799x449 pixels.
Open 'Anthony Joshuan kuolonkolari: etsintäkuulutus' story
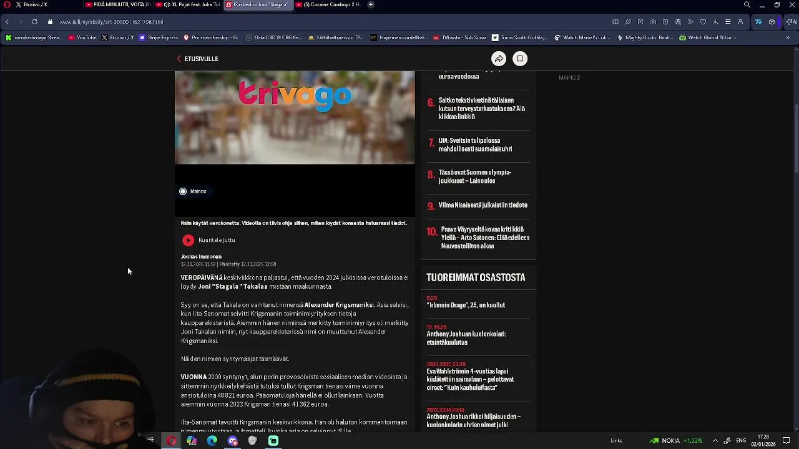[466, 338]
